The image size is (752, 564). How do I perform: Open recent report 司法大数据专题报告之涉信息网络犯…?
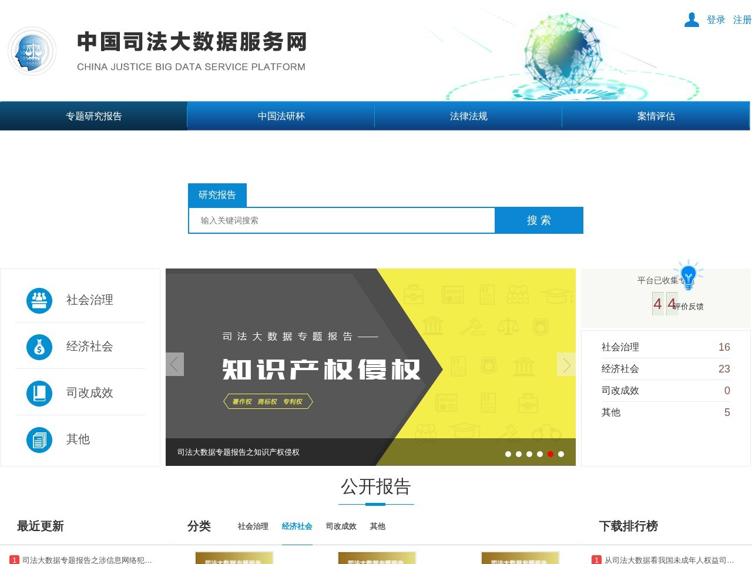[x=87, y=560]
